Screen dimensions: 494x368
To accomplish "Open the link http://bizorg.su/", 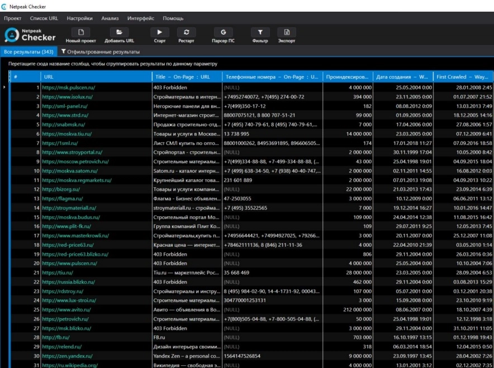I will click(x=61, y=190).
